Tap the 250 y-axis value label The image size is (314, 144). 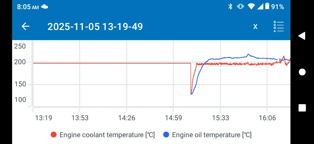click(20, 46)
